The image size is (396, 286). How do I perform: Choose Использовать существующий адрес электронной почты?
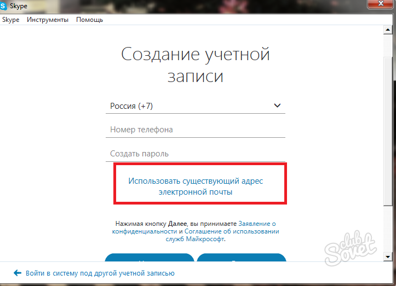click(x=196, y=186)
